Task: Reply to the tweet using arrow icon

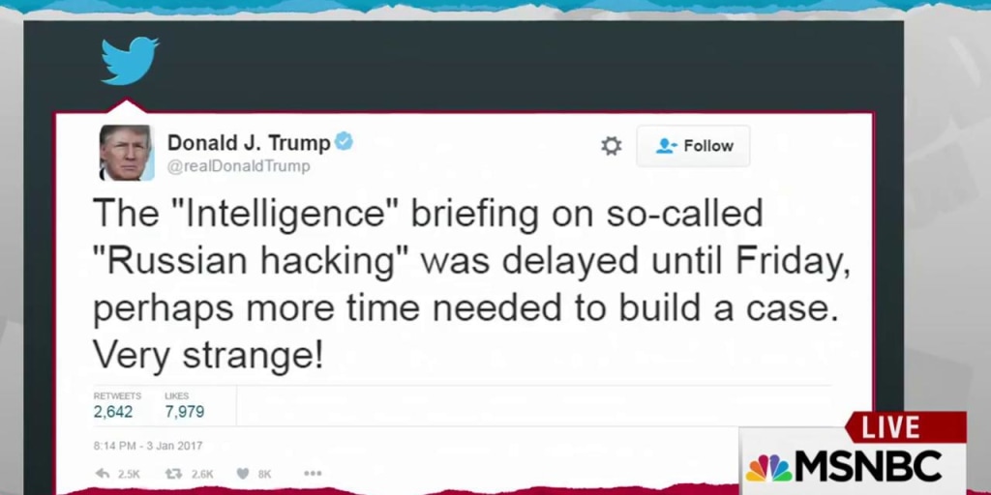Action: [103, 474]
